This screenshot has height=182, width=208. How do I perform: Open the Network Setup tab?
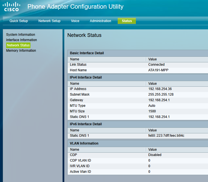click(49, 21)
